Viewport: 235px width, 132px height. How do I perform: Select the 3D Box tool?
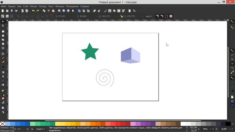coord(3,44)
